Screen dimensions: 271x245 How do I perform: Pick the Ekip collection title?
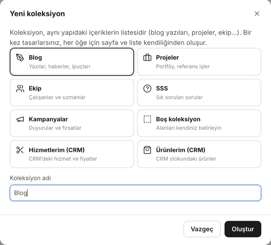pos(35,88)
